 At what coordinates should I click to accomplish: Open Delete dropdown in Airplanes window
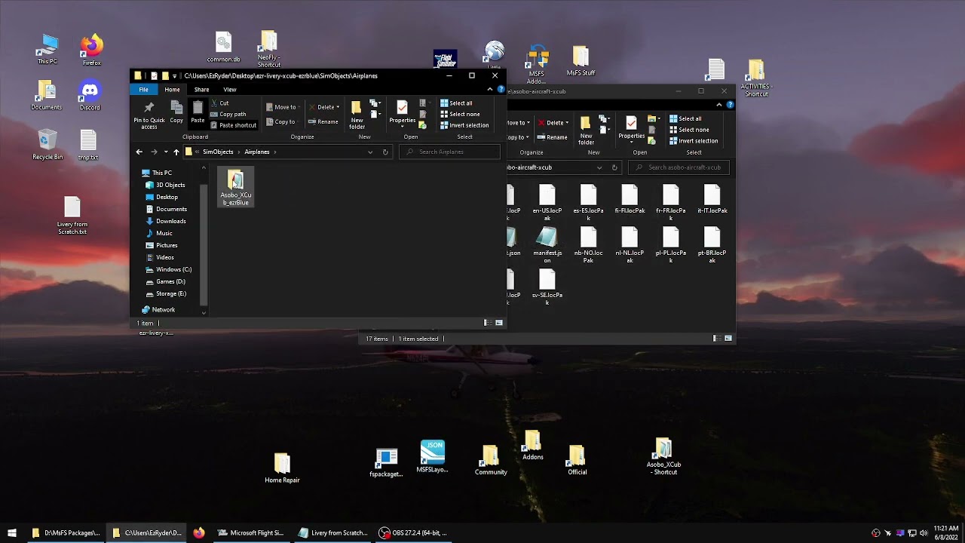point(324,107)
